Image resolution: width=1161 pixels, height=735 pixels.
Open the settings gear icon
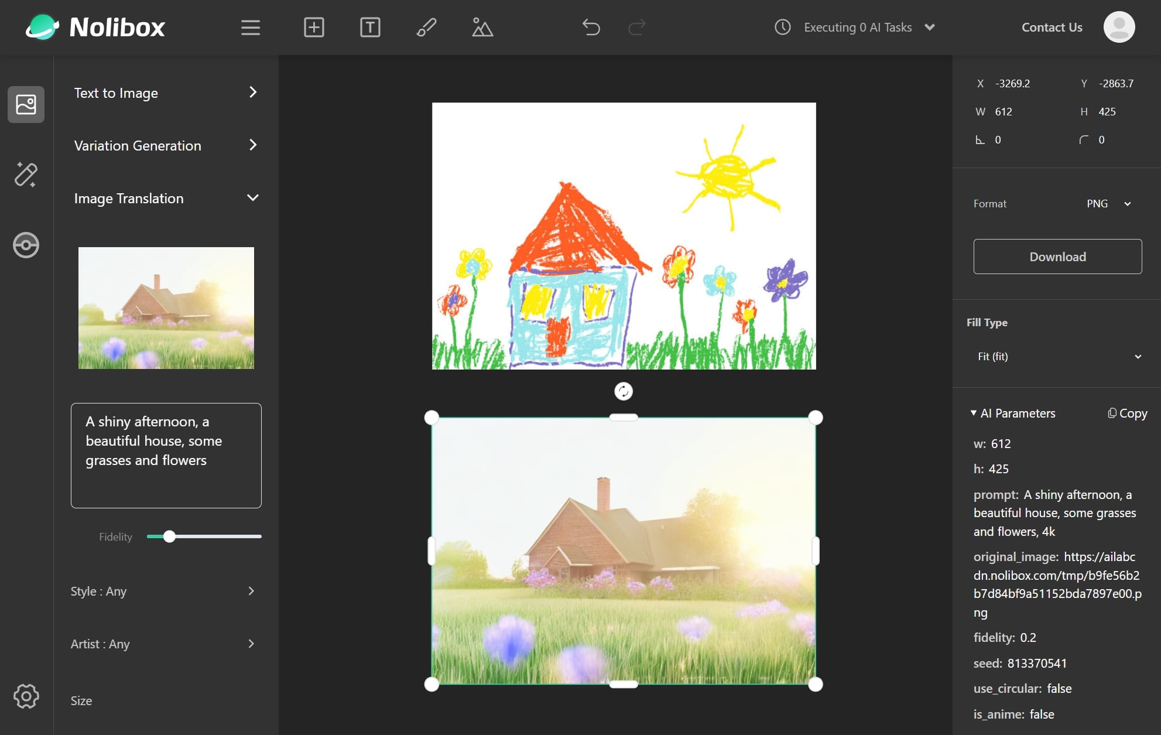coord(26,696)
